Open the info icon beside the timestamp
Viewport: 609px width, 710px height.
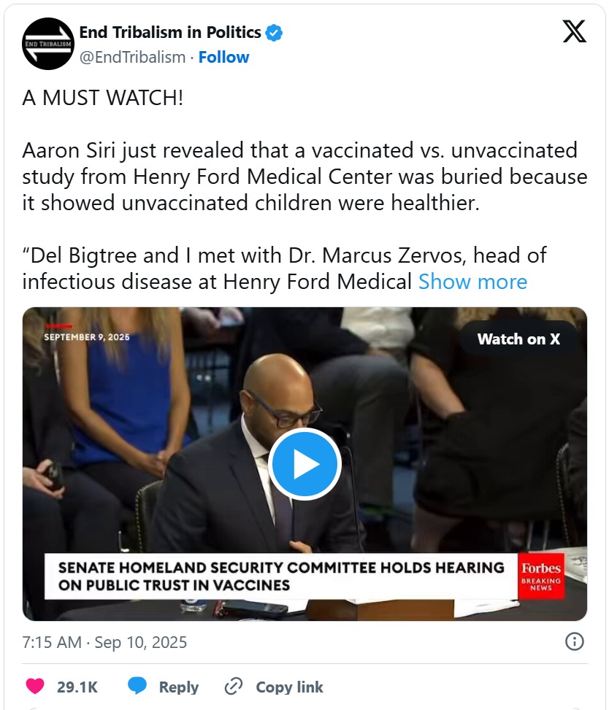[575, 641]
